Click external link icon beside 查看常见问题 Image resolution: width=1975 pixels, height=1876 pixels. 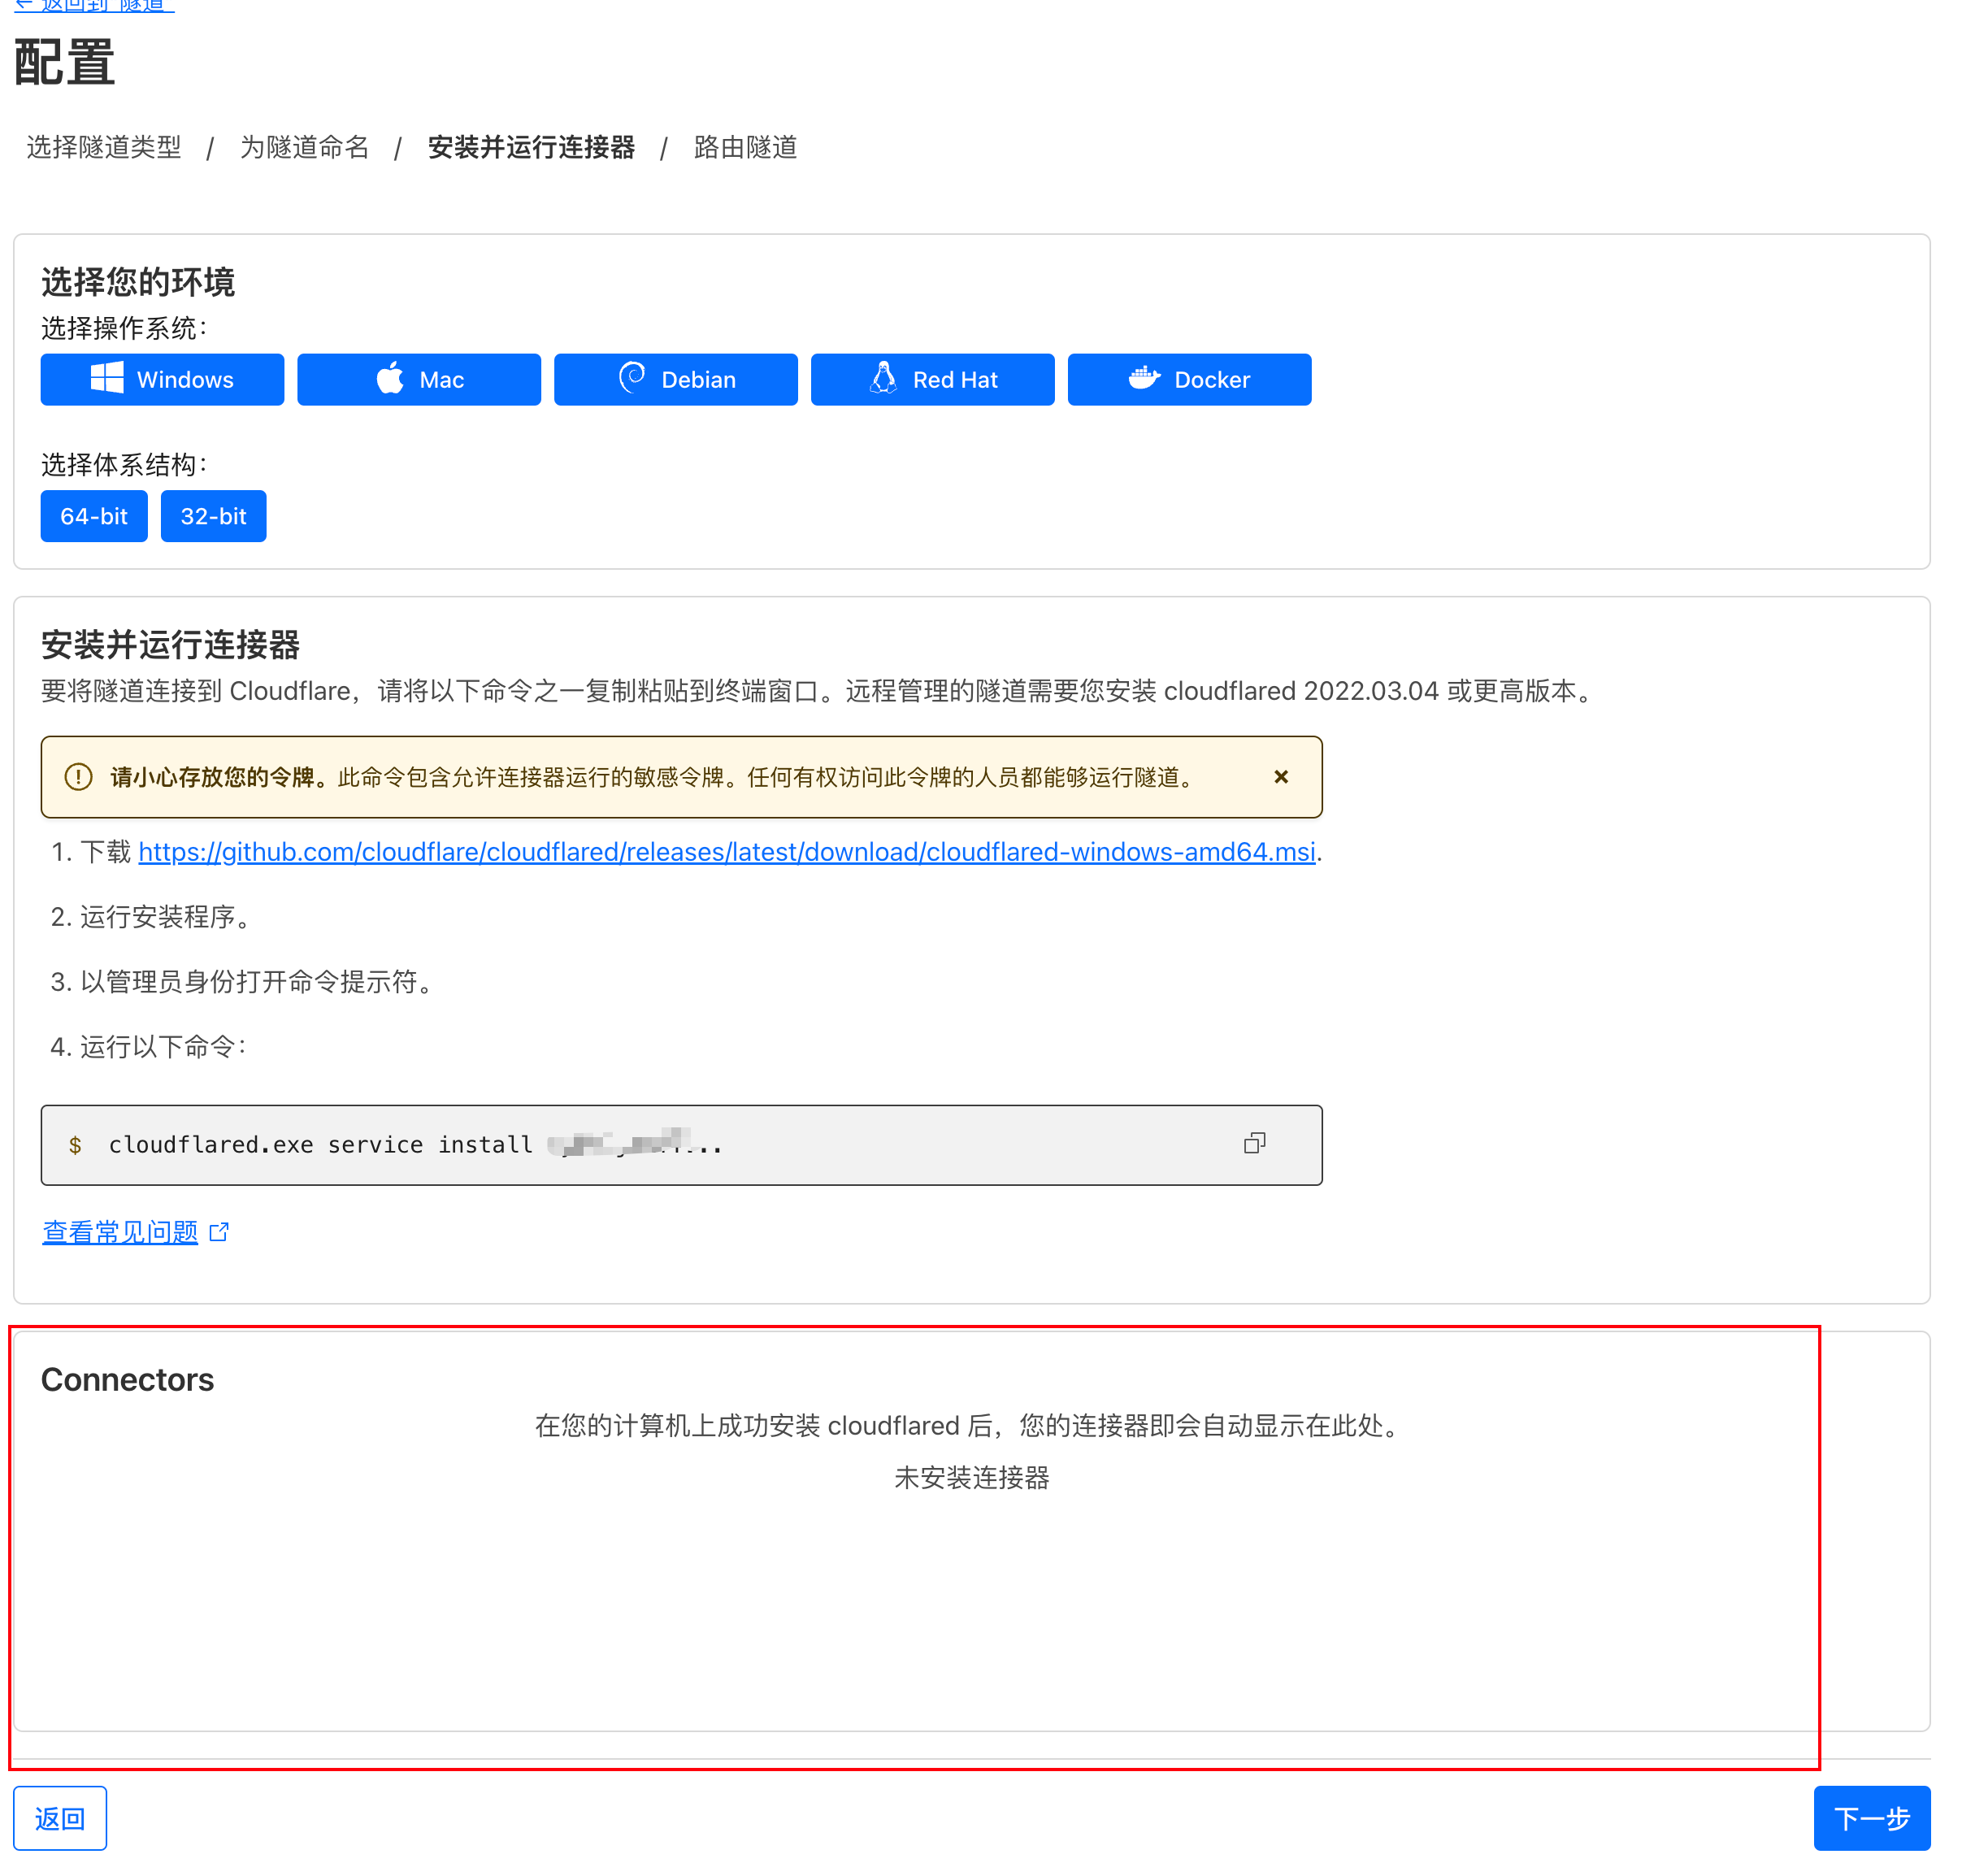click(x=219, y=1231)
